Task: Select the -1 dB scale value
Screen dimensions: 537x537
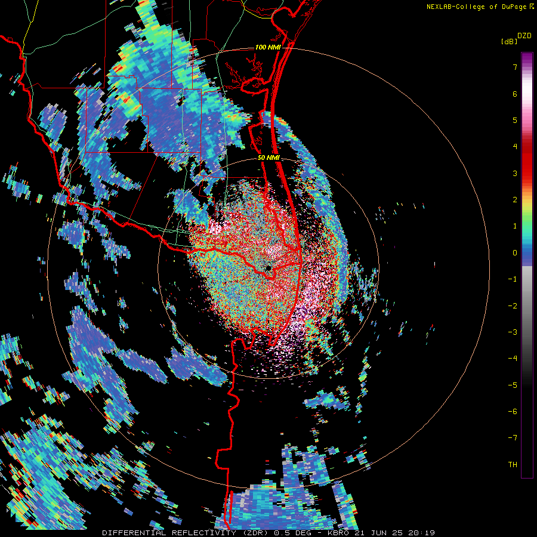Action: (x=513, y=279)
